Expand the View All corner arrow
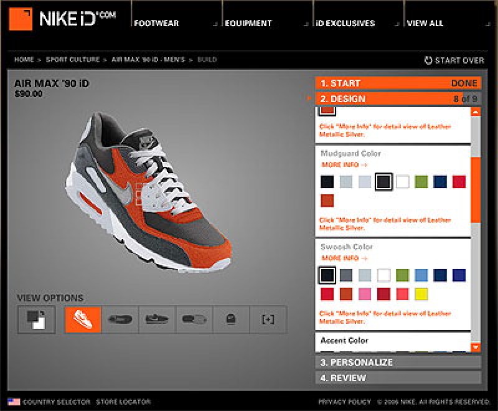The width and height of the screenshot is (498, 411). click(488, 24)
